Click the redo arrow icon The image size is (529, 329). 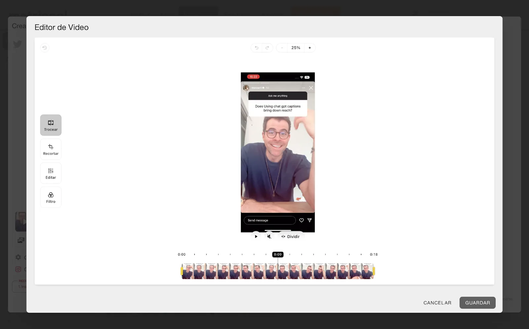click(x=267, y=48)
